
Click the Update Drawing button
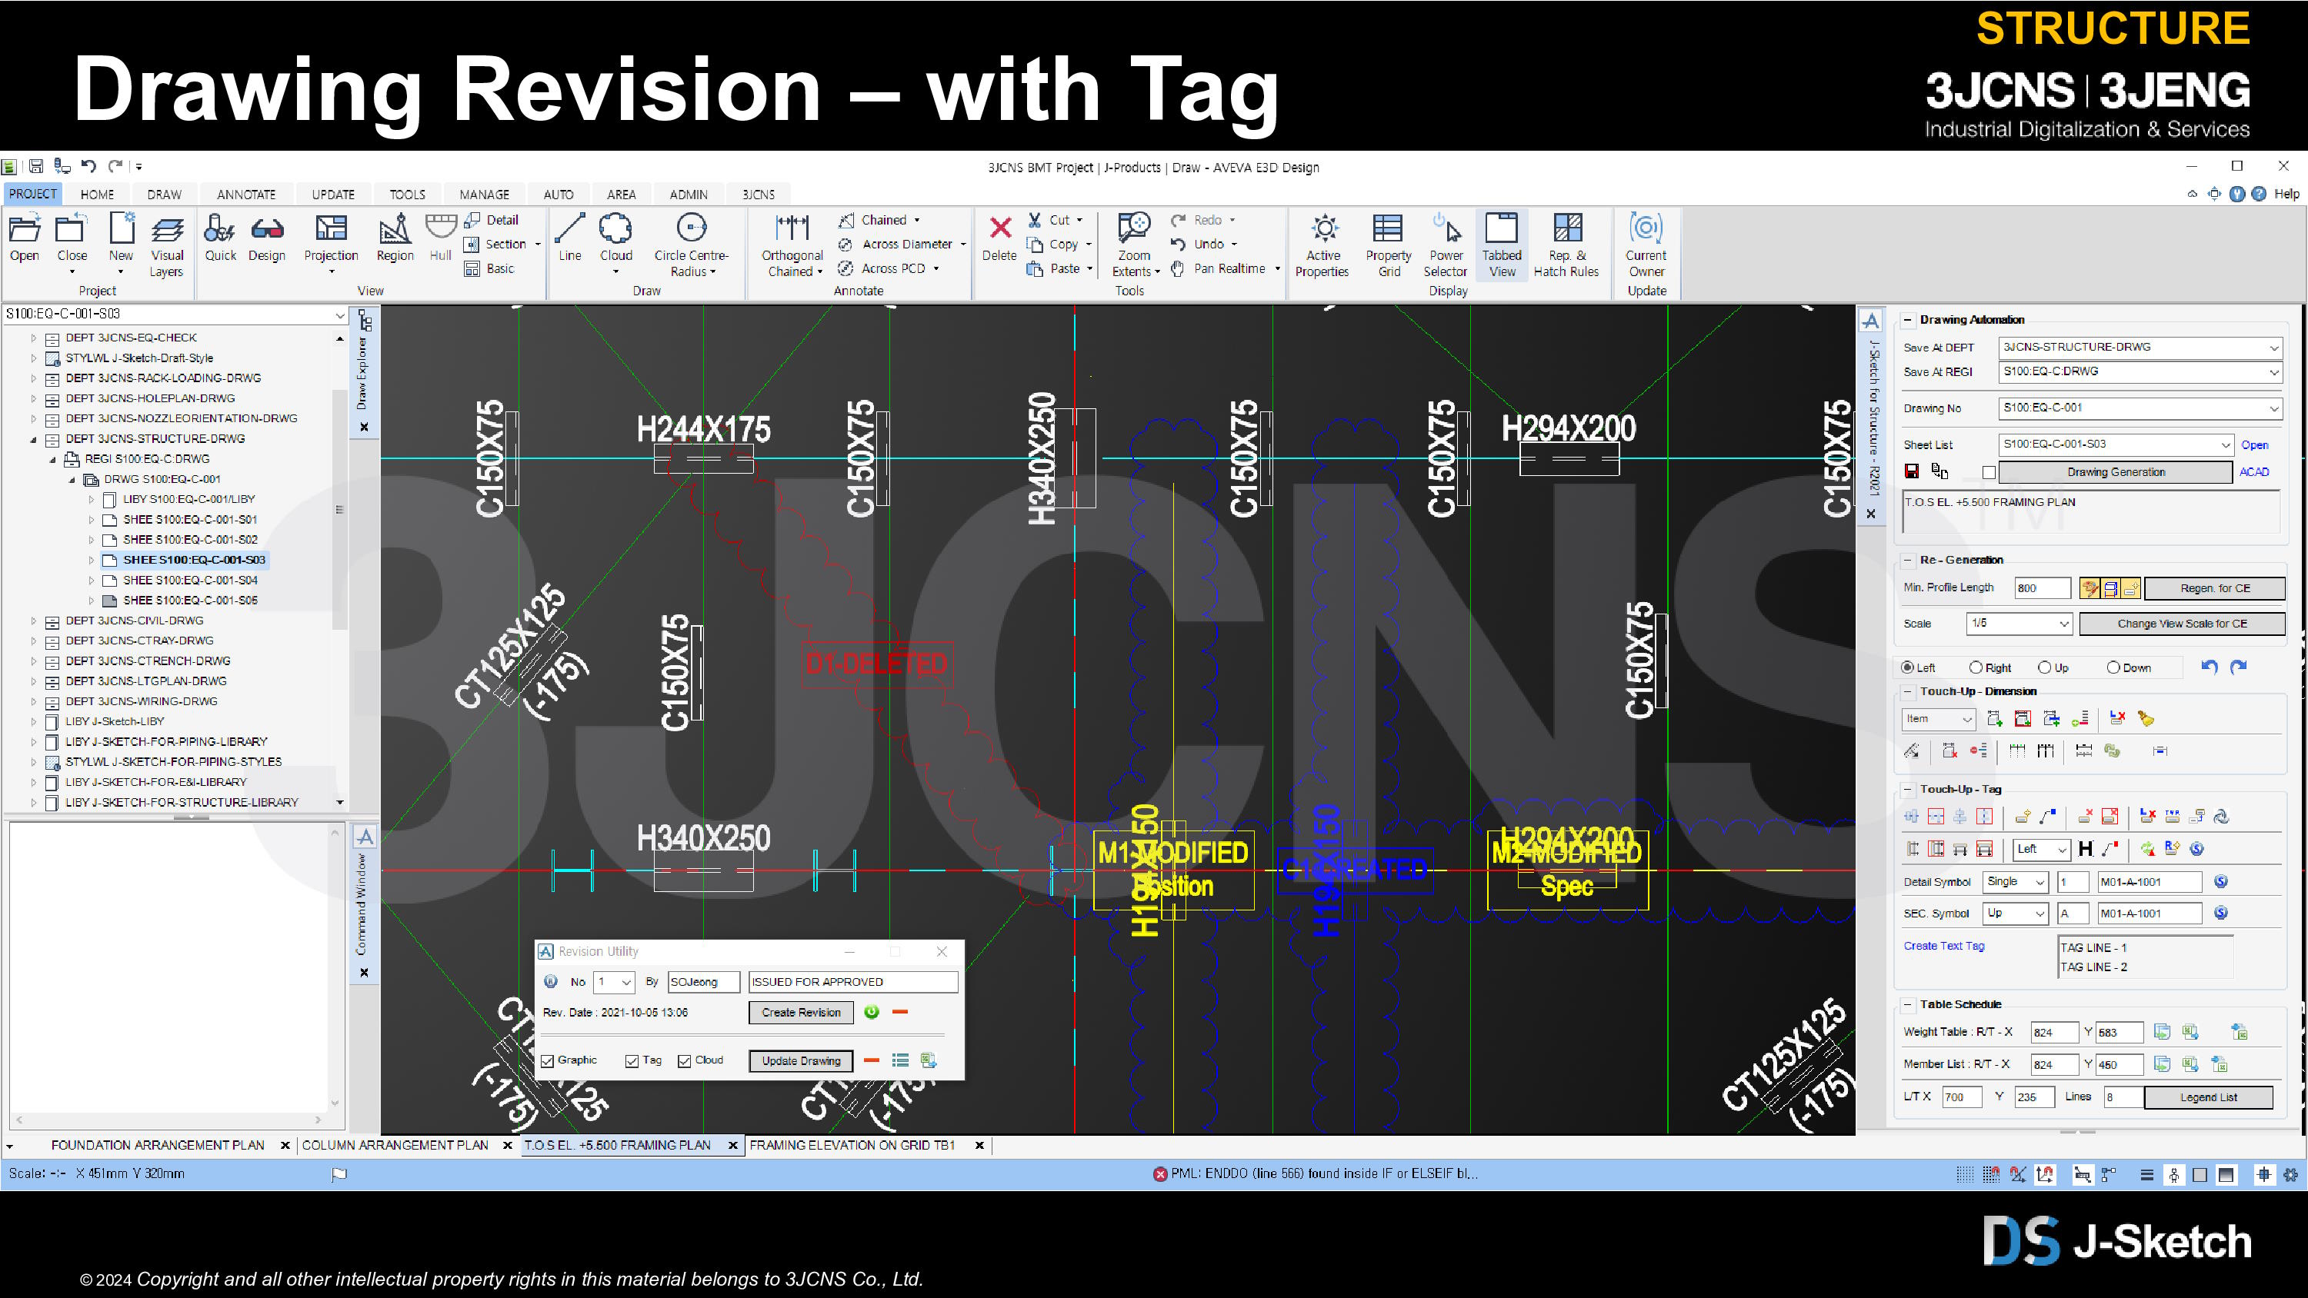click(x=801, y=1060)
